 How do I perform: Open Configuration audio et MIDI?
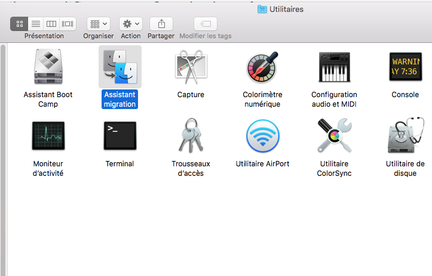point(334,67)
